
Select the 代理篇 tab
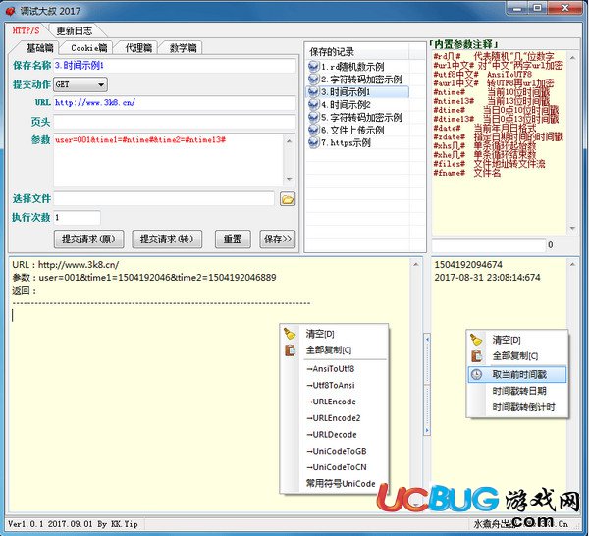pos(138,48)
